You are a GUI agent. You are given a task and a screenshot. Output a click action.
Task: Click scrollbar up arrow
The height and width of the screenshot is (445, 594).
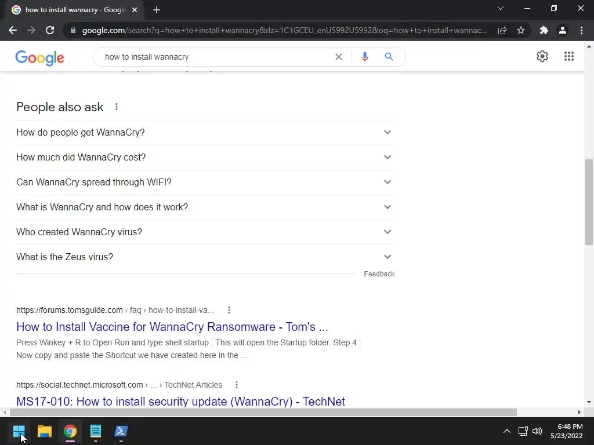coord(589,46)
